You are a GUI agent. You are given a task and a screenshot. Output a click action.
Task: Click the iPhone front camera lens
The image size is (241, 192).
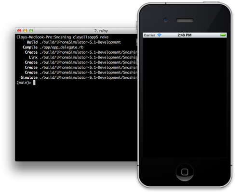pyautogui.click(x=166, y=20)
